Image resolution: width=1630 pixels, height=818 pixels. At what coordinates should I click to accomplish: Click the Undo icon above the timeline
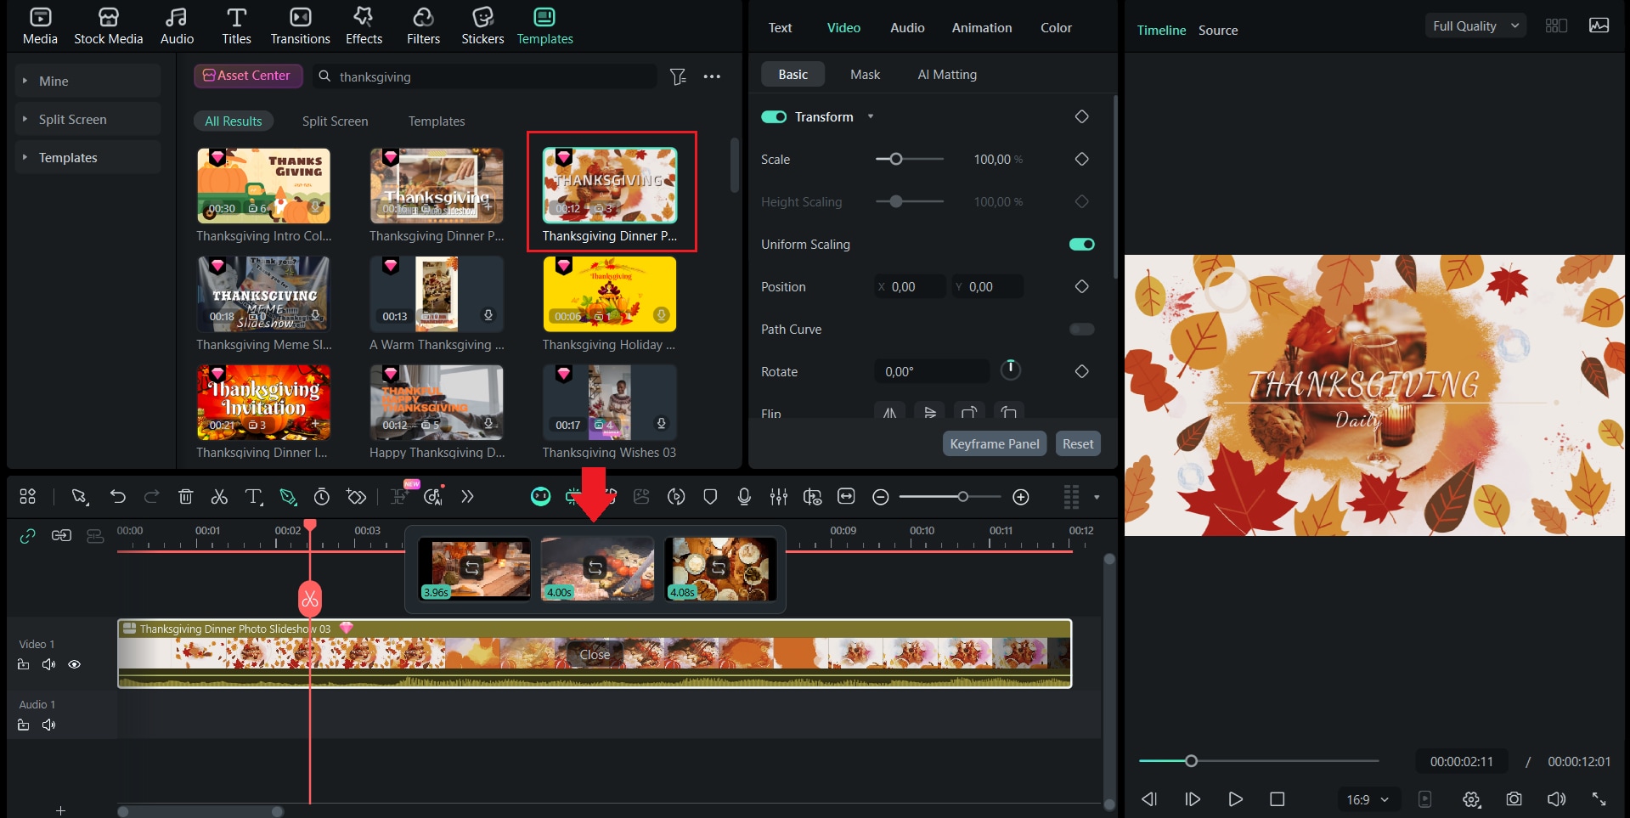click(x=118, y=497)
